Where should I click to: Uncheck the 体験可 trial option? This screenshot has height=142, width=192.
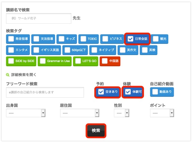128,92
